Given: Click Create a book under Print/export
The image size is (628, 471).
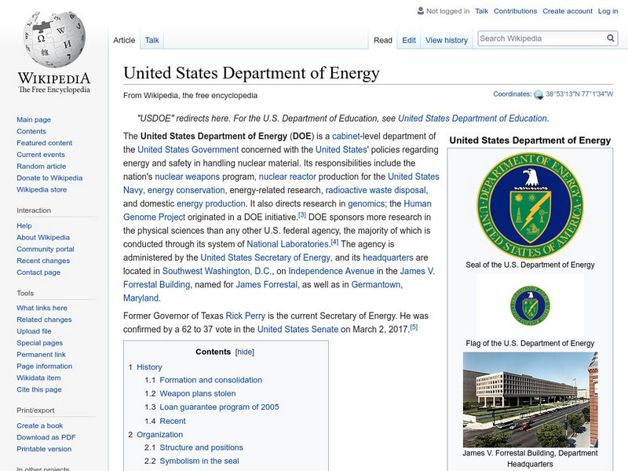Looking at the screenshot, I should pos(40,425).
